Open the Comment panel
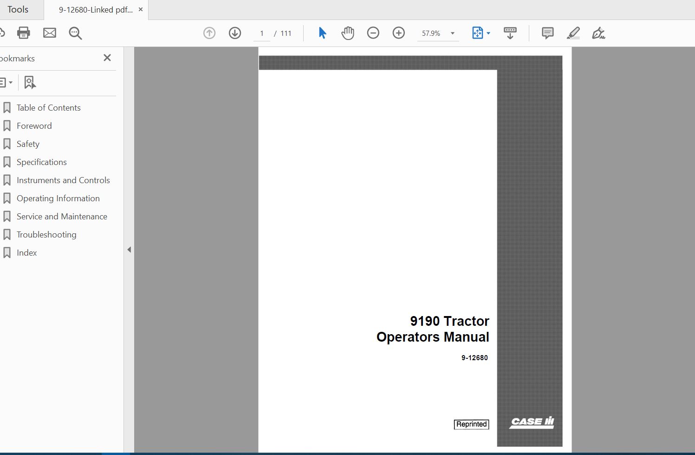This screenshot has height=455, width=695. tap(547, 33)
